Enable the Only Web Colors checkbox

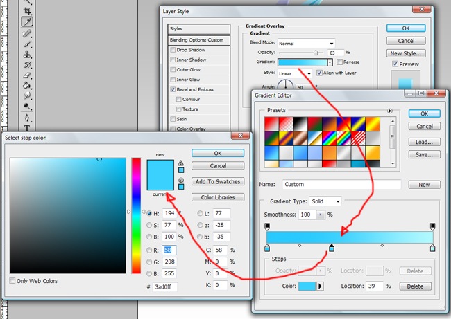pyautogui.click(x=13, y=281)
